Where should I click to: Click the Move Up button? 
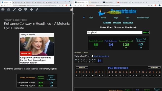coord(82,67)
